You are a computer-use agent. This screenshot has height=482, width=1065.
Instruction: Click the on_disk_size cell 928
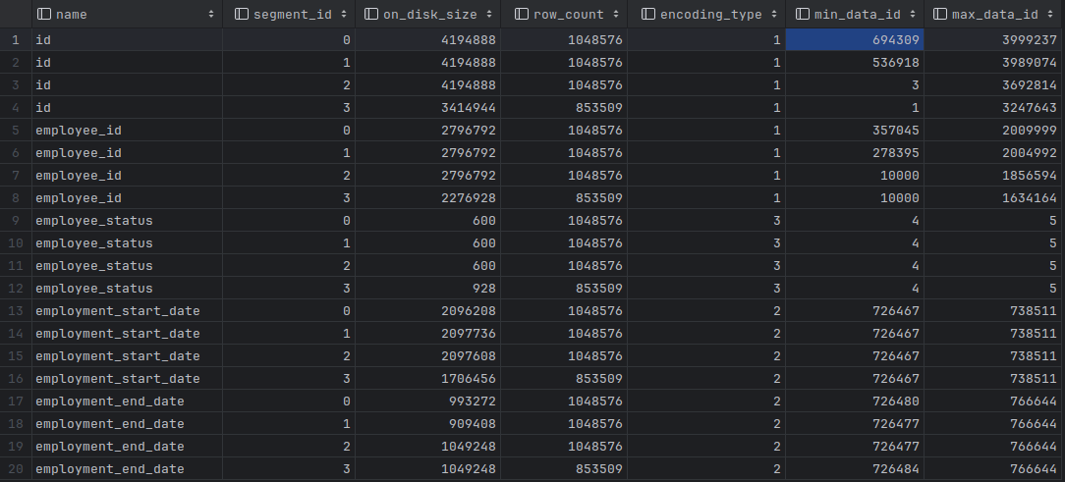click(427, 288)
